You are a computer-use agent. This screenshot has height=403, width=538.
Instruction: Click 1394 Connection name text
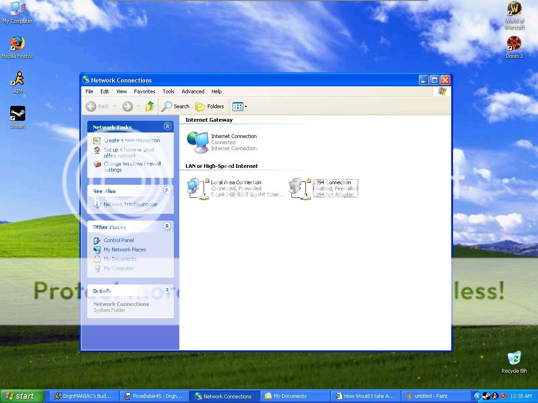click(x=332, y=182)
